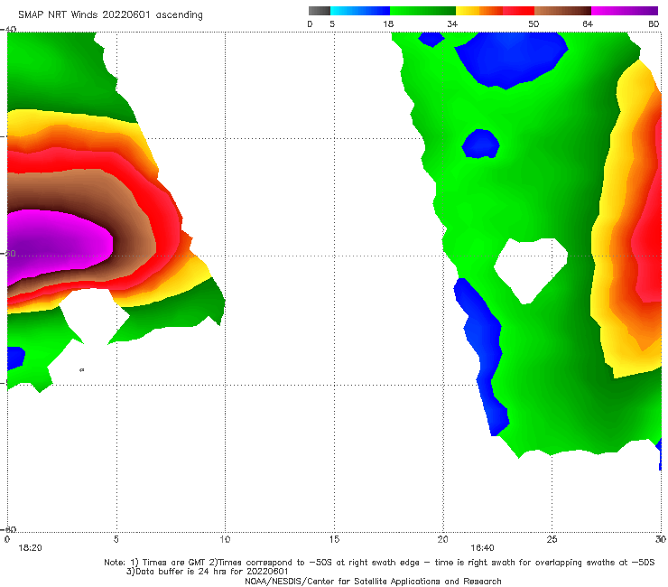Click the 'Note: 1) Times are GMT' line
The image size is (668, 587).
pyautogui.click(x=379, y=563)
